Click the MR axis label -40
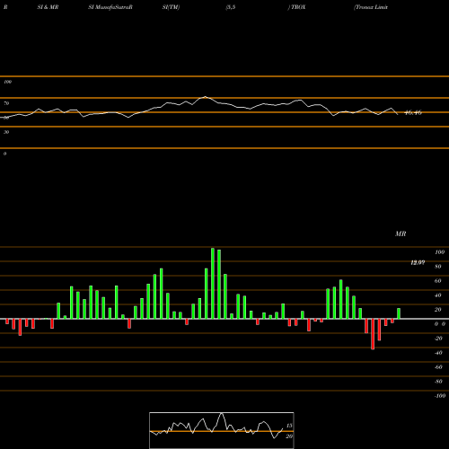Image resolution: width=449 pixels, height=449 pixels. 438,353
